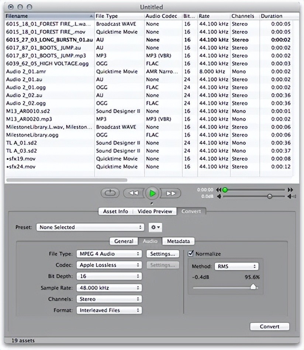Switch to the Asset Info tab
304x350 pixels.
pos(115,211)
